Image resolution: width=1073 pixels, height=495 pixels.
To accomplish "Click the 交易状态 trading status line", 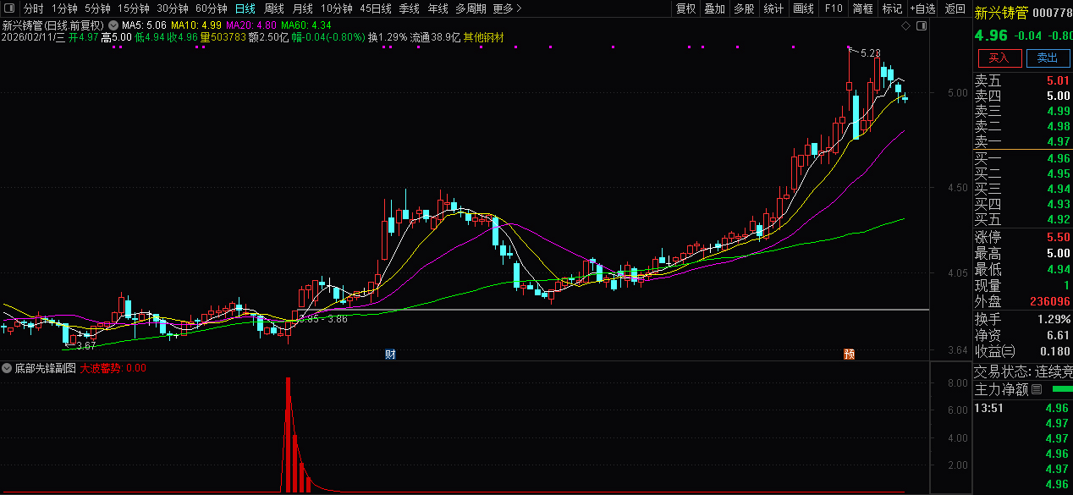I will 1022,371.
